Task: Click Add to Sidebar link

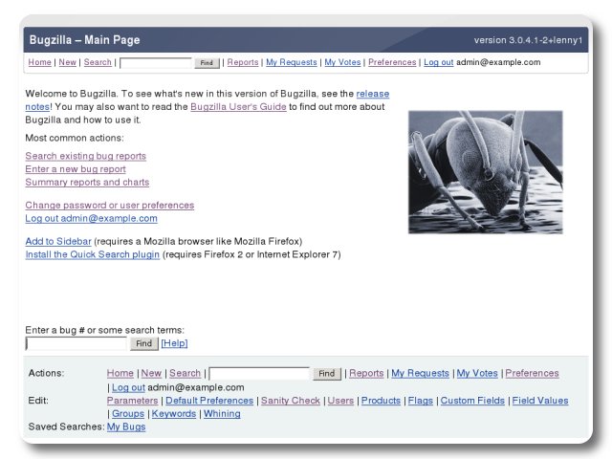Action: 58,241
